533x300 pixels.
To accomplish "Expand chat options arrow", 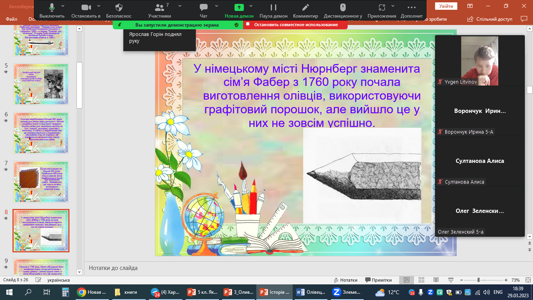I will 217,6.
